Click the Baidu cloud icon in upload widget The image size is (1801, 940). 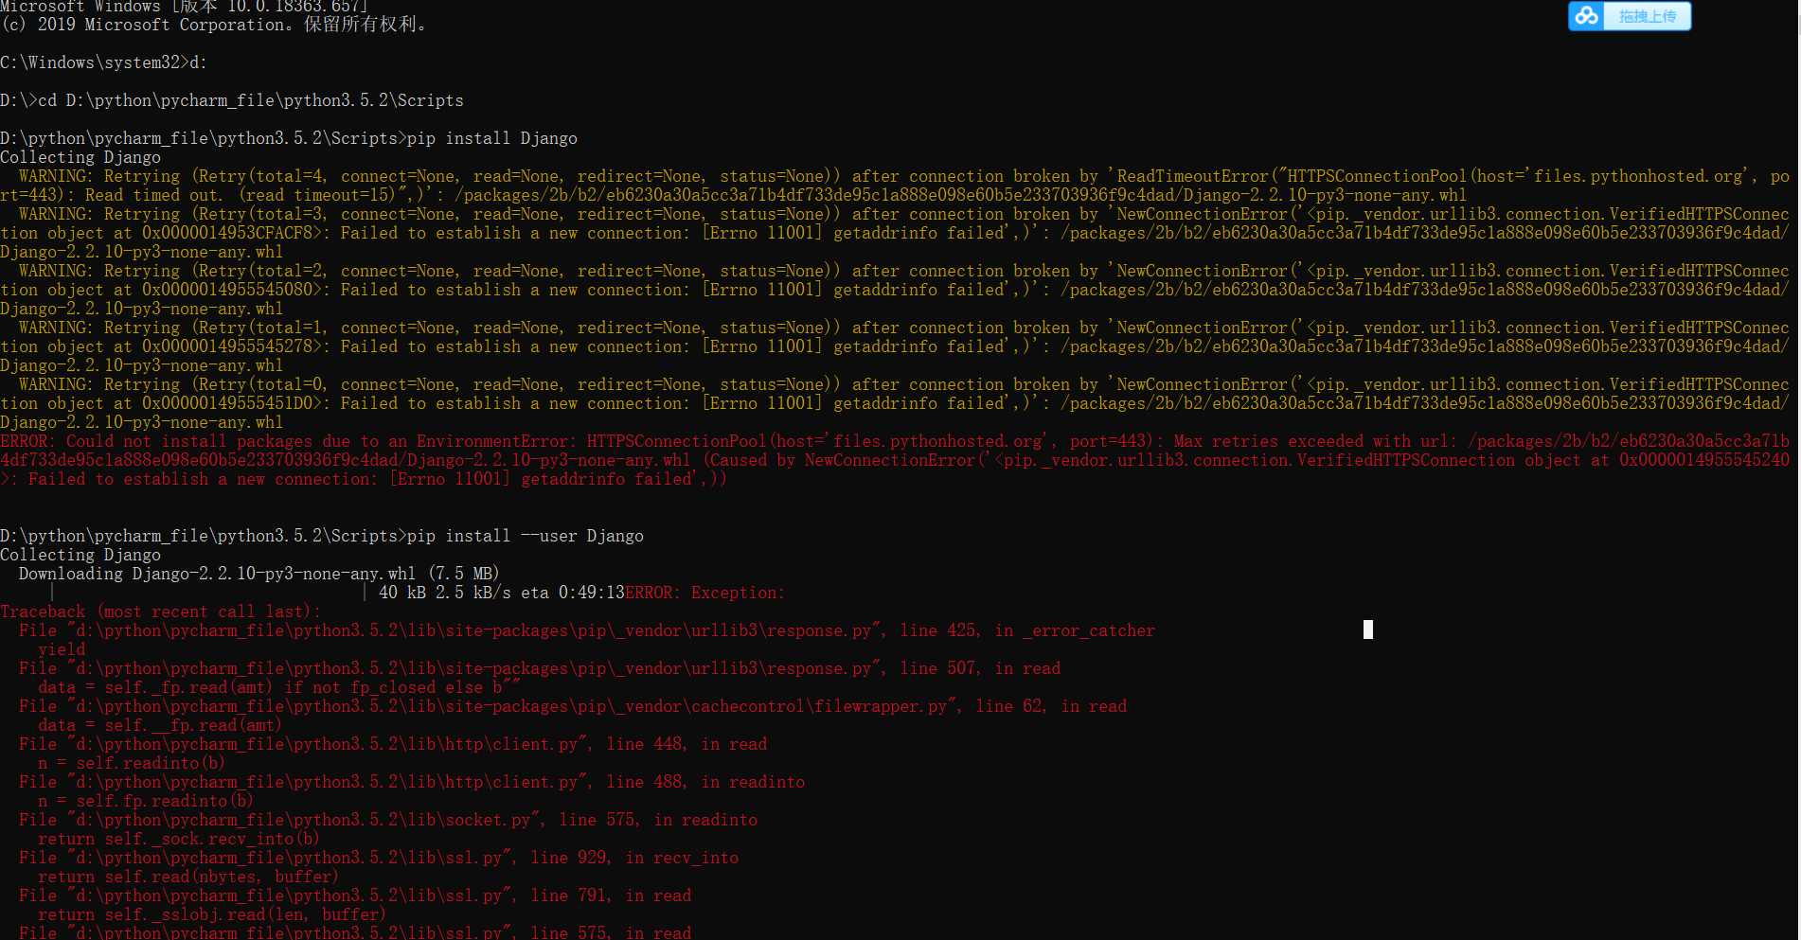[x=1586, y=16]
